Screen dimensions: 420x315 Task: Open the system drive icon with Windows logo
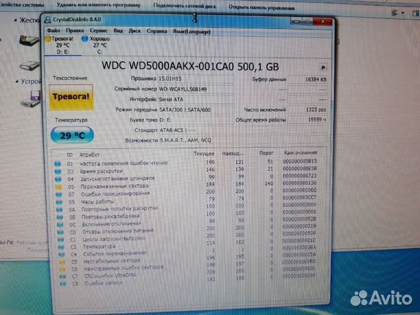point(29,40)
